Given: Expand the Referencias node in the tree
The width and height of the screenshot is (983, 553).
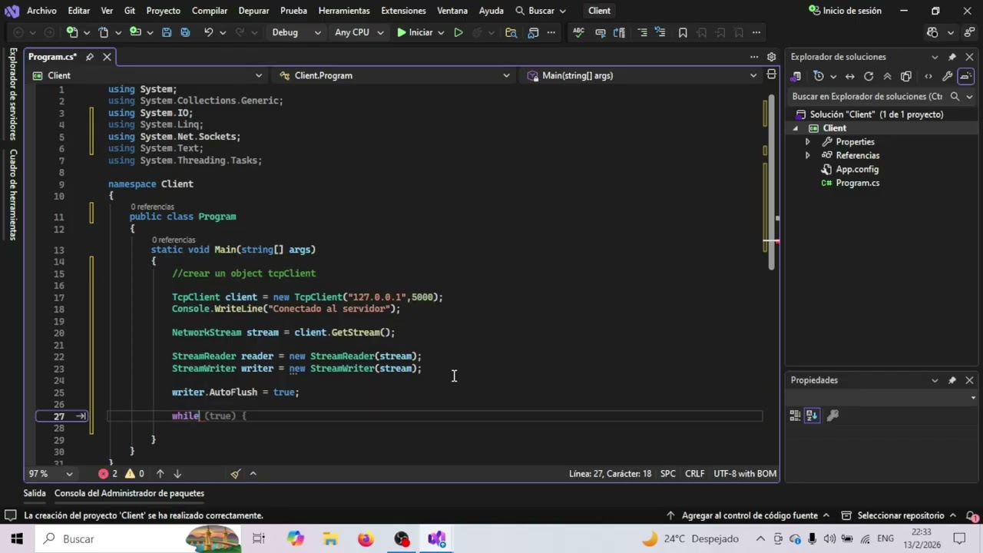Looking at the screenshot, I should pyautogui.click(x=807, y=155).
